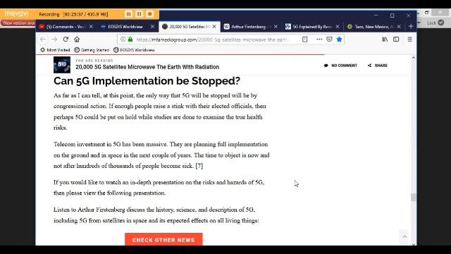Click the back-to-top arrow button
Image resolution: width=451 pixels, height=254 pixels.
pyautogui.click(x=404, y=237)
